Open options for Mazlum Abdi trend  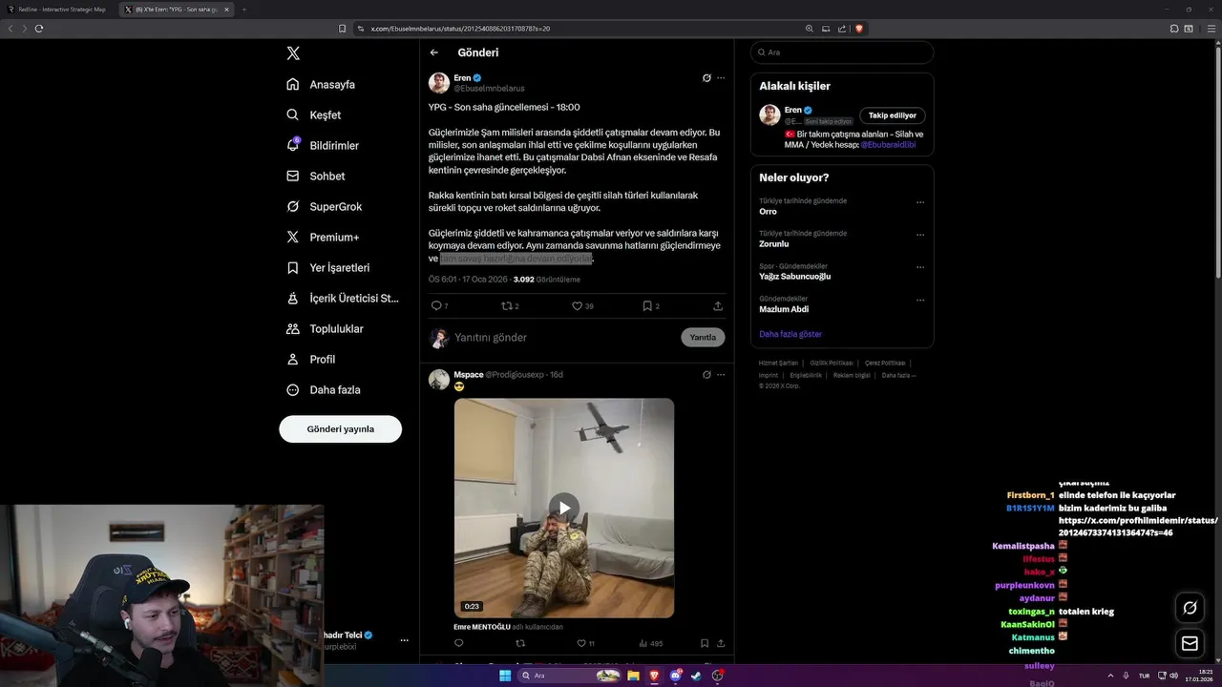(x=920, y=300)
